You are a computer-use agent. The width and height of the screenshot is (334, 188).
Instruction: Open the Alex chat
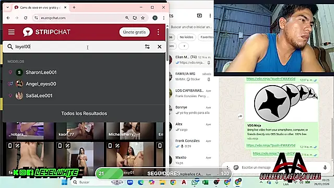click(x=192, y=126)
